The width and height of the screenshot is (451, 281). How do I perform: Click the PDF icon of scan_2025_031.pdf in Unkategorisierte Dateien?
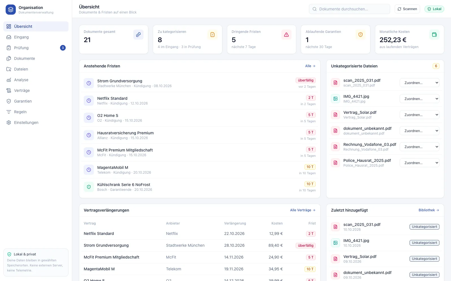[335, 83]
